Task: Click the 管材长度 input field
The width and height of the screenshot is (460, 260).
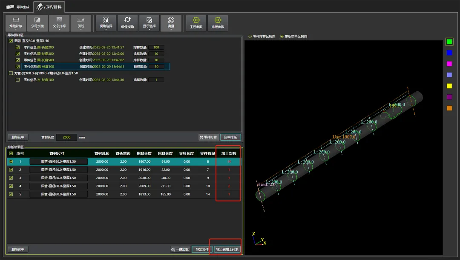Action: point(66,137)
